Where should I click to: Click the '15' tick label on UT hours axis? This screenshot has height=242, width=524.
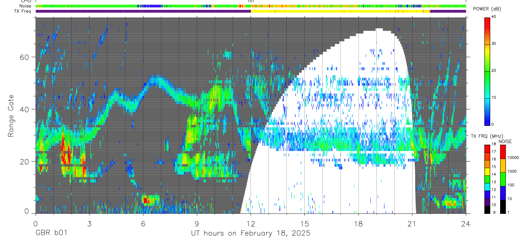point(305,223)
